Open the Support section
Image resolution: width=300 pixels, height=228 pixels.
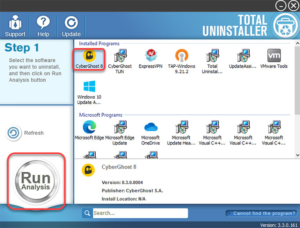15,26
